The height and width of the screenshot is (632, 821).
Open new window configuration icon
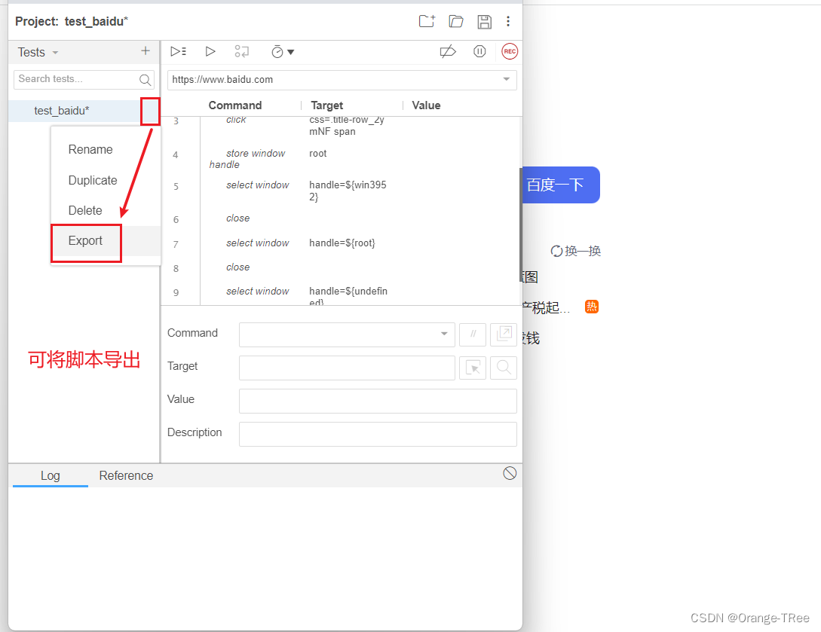coord(503,334)
